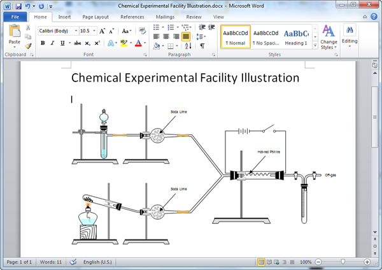Click the Save icon in quick access toolbar

pyautogui.click(x=17, y=5)
